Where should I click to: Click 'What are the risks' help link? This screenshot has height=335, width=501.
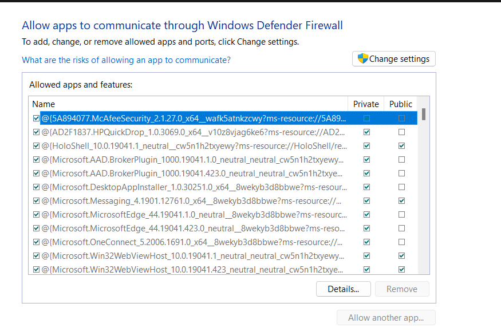coord(126,60)
